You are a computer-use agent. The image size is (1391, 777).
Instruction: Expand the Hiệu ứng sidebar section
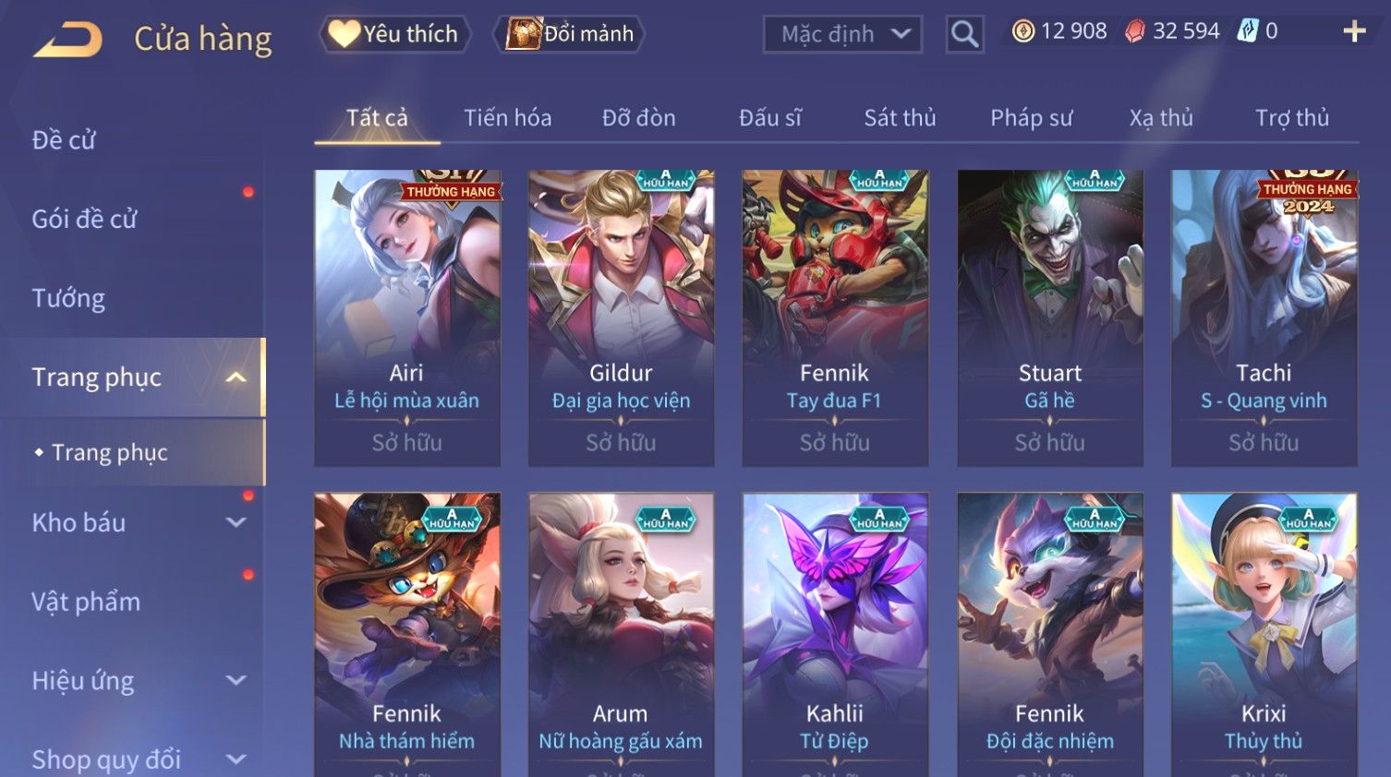(236, 681)
